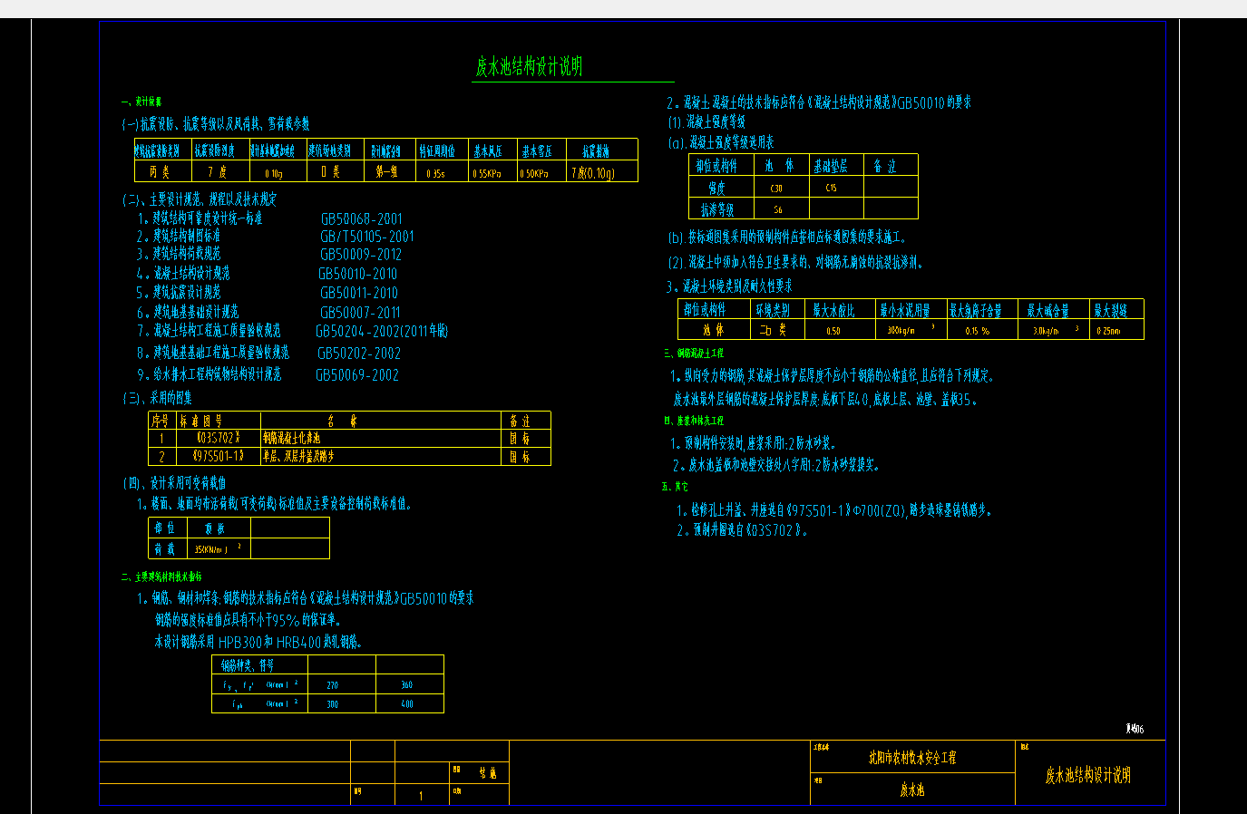Image resolution: width=1247 pixels, height=814 pixels.
Task: Click the max crack cell '0.25mm'
Action: [1108, 332]
